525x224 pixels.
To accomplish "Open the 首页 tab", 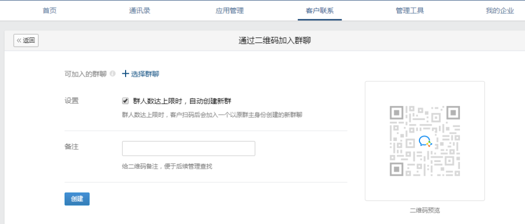I will tap(50, 11).
